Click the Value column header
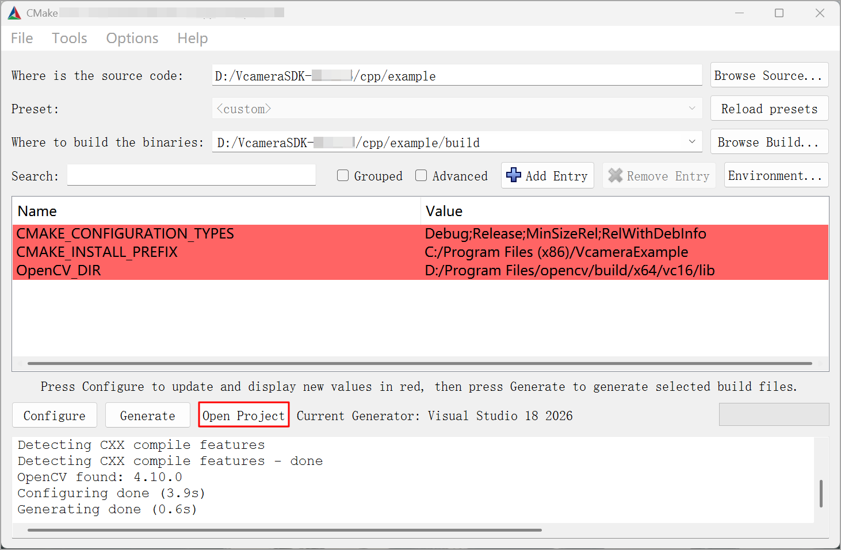841x550 pixels. click(x=625, y=211)
